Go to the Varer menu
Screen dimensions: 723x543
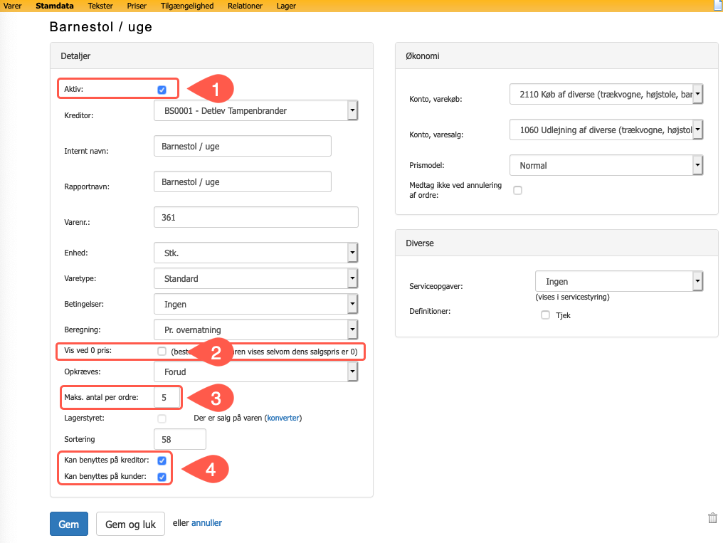tap(12, 6)
